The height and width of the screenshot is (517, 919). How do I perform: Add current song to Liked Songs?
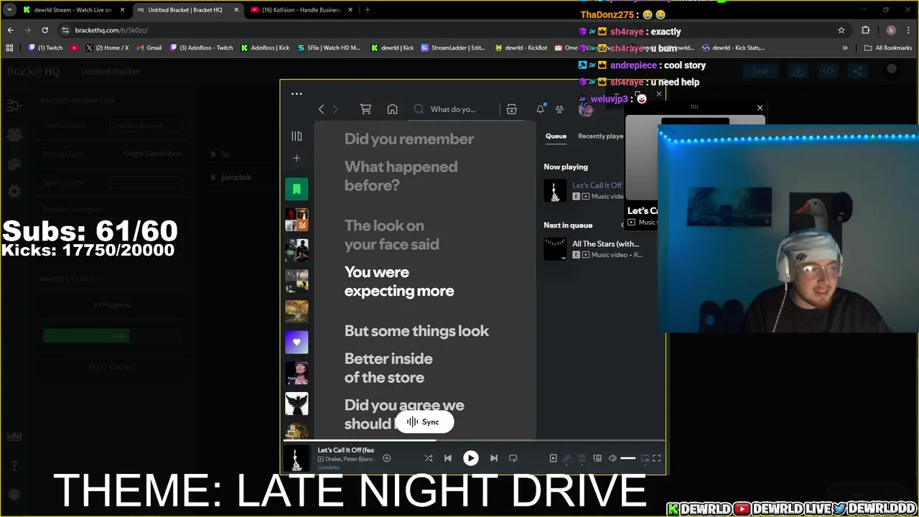[x=386, y=458]
